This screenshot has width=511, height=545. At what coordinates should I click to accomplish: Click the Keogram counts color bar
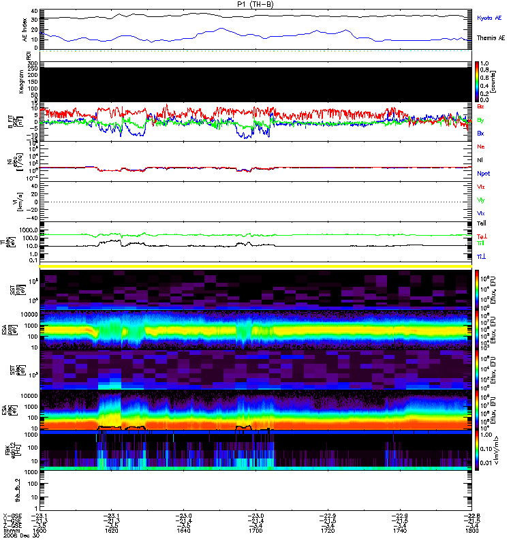click(477, 82)
